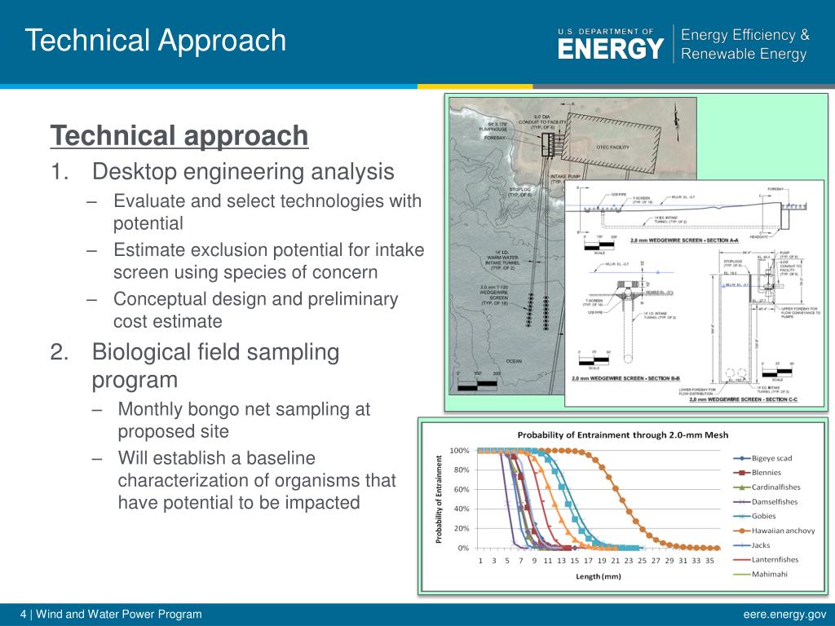This screenshot has width=835, height=626.
Task: Click the '0%' y-axis tick label
Action: [x=463, y=548]
